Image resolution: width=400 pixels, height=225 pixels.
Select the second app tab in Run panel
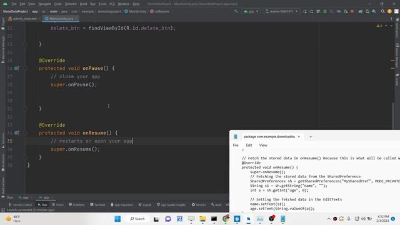pyautogui.click(x=46, y=197)
